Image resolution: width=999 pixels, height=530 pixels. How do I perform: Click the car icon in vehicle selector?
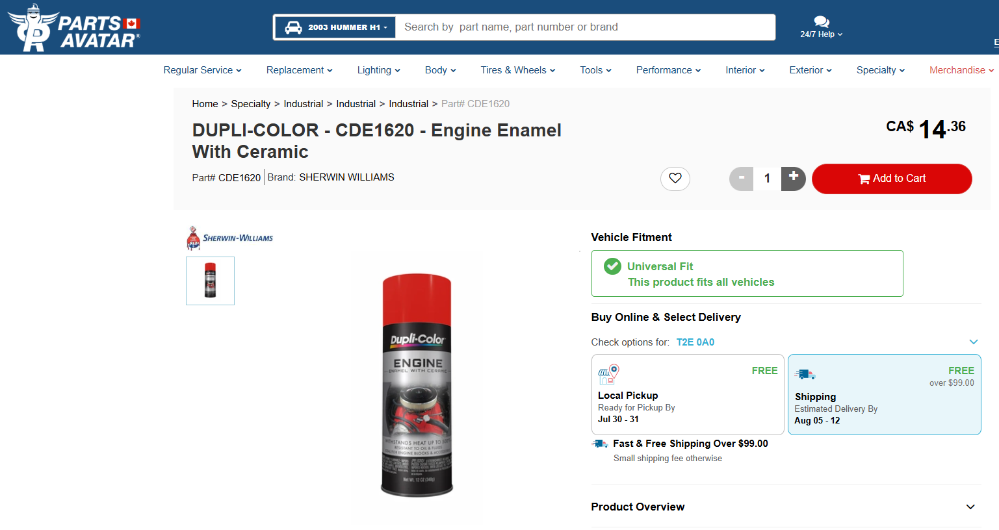293,27
